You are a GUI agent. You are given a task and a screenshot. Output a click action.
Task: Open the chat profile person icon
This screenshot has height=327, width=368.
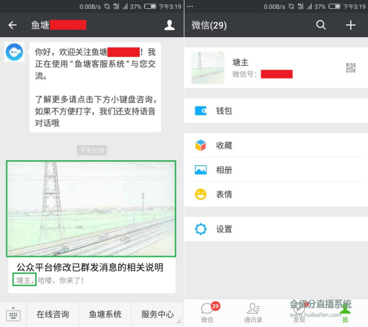pos(169,25)
